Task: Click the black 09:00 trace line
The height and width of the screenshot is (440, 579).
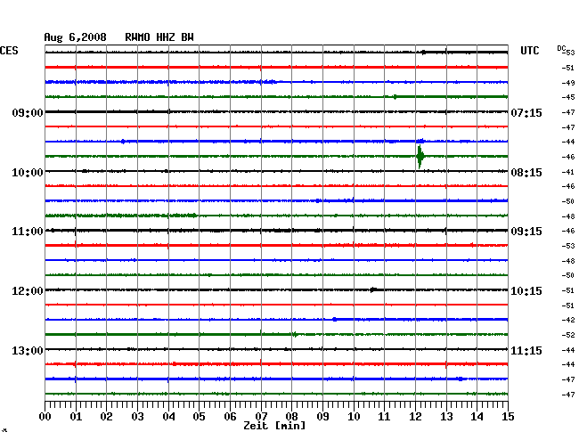Action: click(x=276, y=112)
